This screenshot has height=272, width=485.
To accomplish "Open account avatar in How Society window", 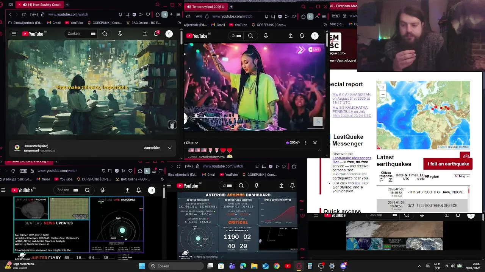I will [169, 34].
